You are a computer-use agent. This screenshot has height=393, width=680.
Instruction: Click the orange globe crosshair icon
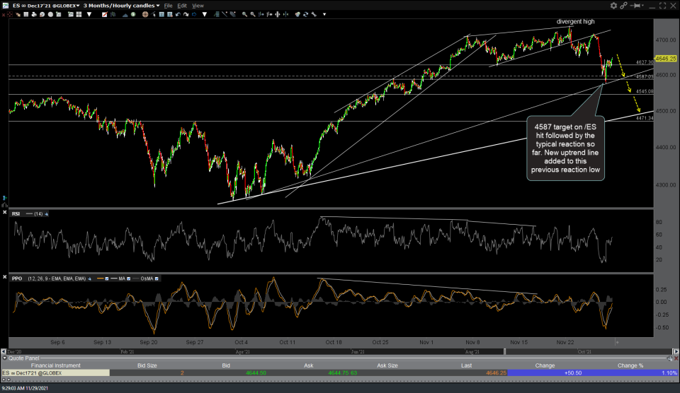[145, 14]
